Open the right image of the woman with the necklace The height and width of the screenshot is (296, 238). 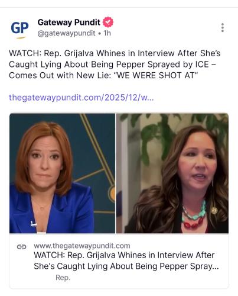point(172,173)
